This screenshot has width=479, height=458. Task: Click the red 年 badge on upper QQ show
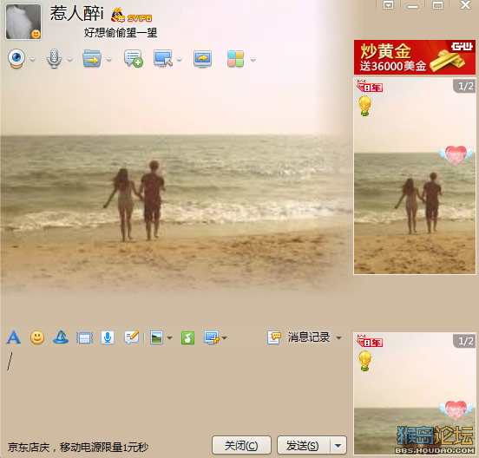click(370, 86)
